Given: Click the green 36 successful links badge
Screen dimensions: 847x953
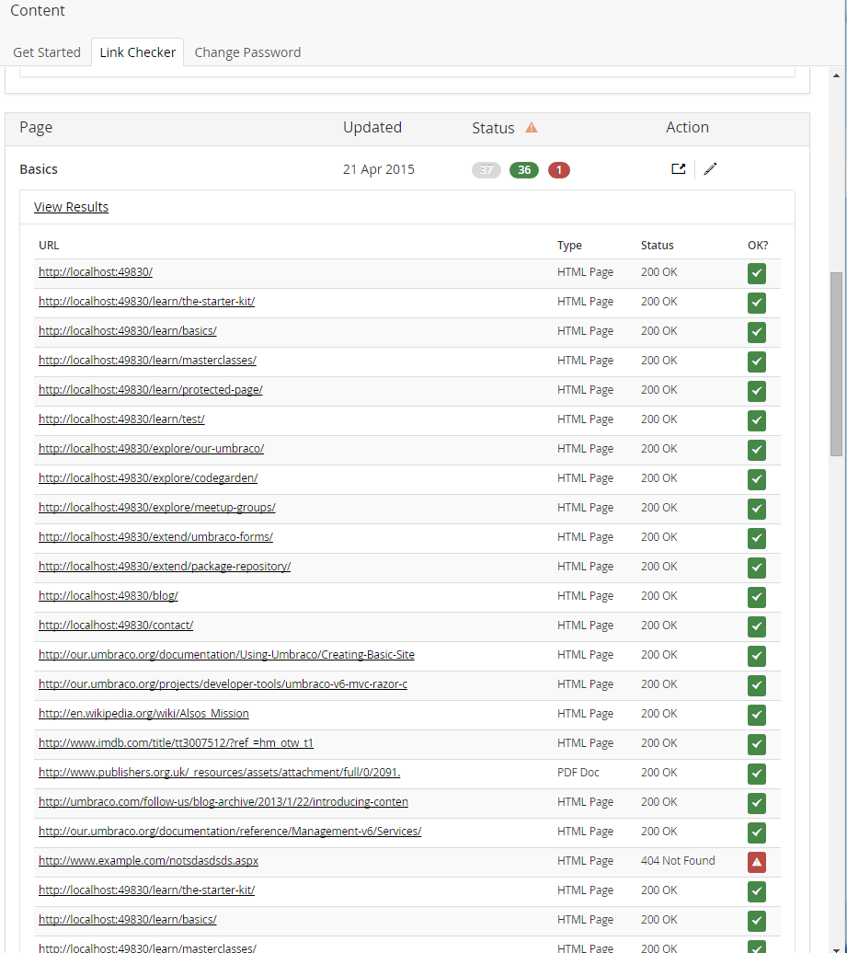Looking at the screenshot, I should click(524, 170).
